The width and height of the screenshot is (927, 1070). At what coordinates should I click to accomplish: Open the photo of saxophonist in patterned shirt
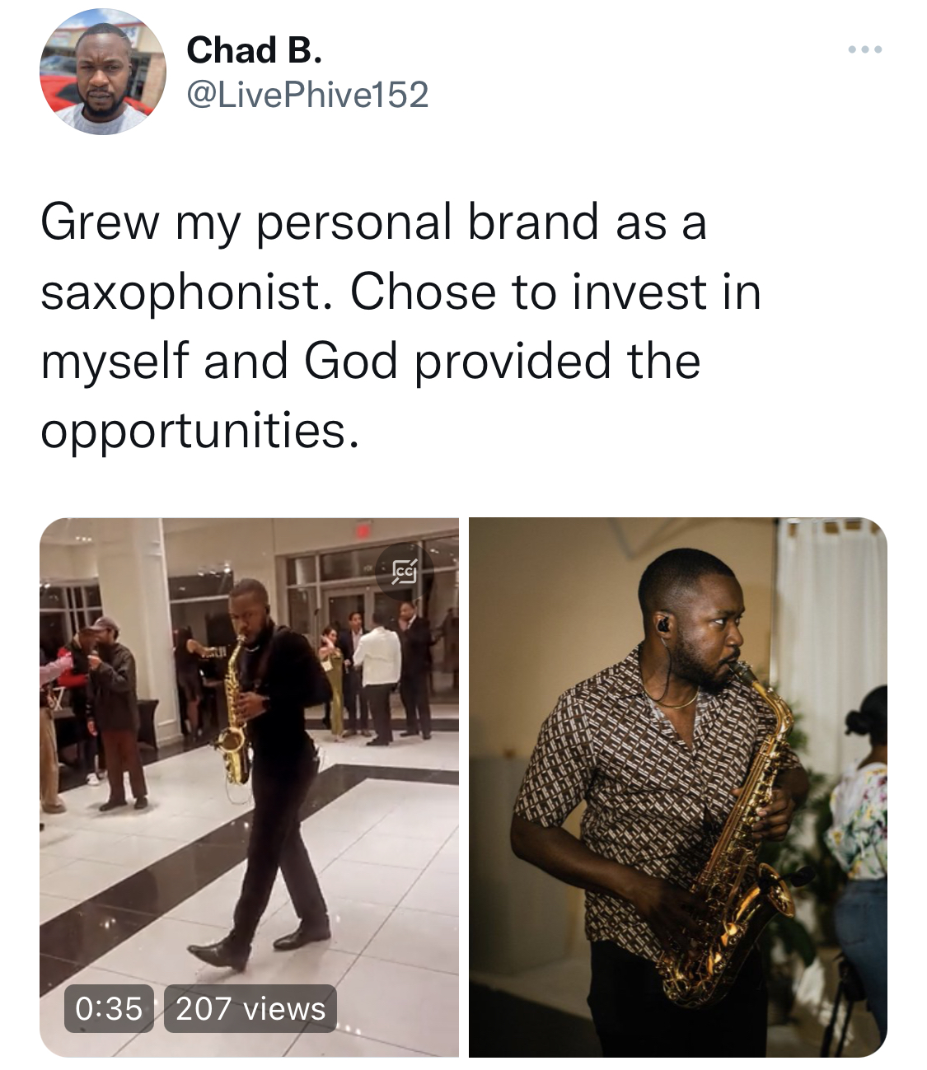(x=678, y=787)
